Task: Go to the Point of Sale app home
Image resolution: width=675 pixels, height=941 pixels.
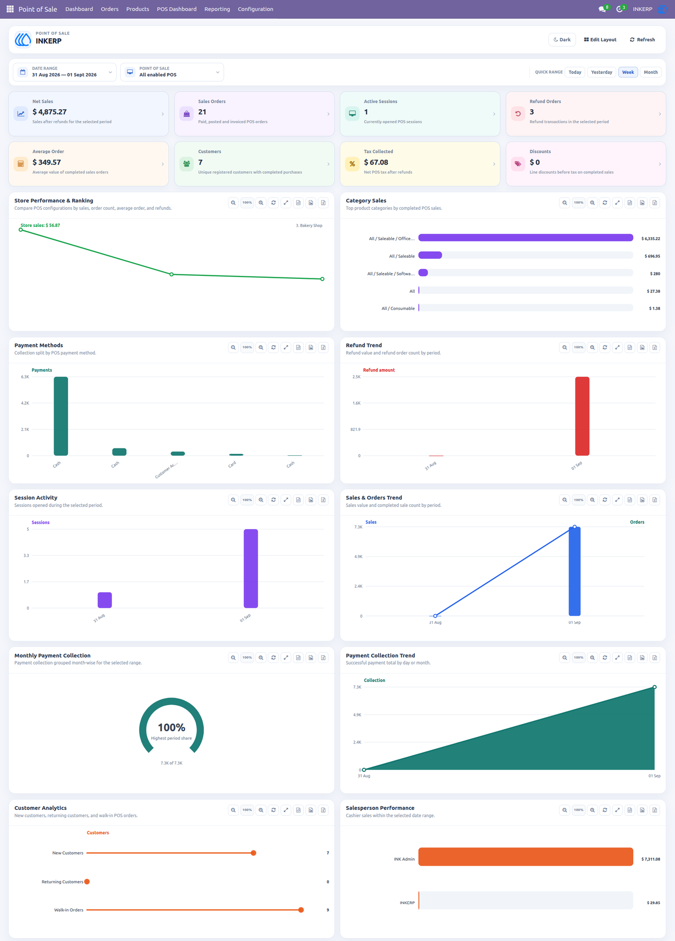Action: 38,9
